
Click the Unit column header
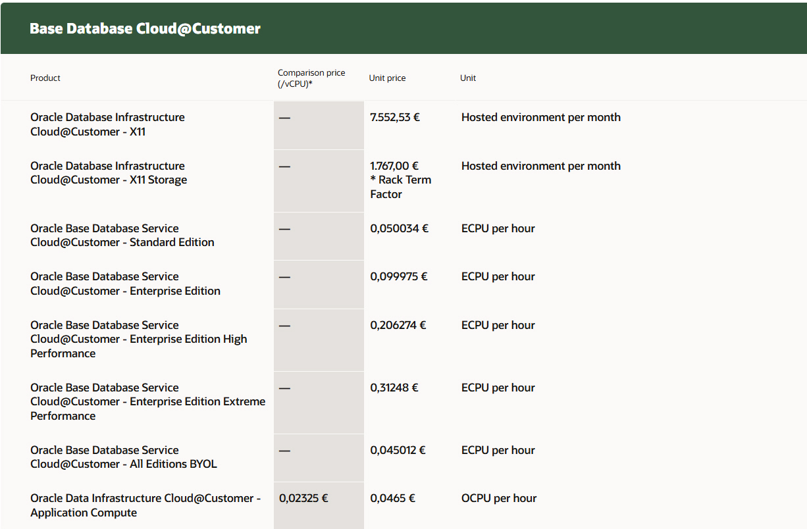[468, 78]
